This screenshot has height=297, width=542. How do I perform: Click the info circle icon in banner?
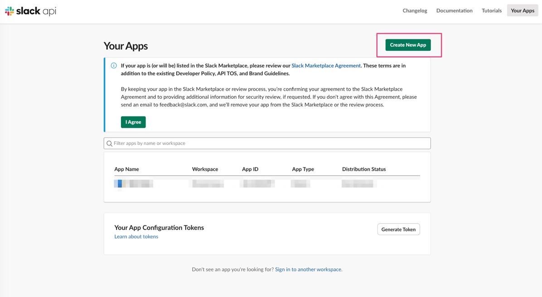coord(114,66)
